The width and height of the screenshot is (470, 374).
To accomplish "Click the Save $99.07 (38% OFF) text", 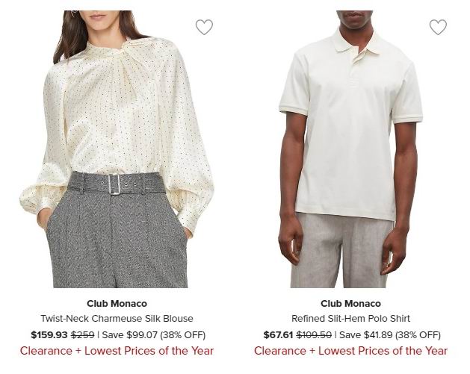I will click(153, 334).
